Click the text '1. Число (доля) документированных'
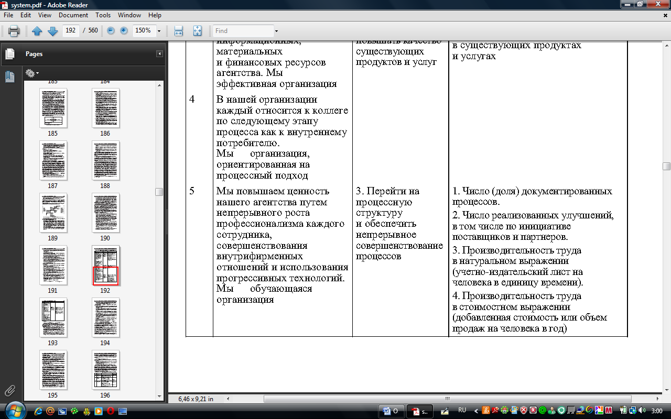The height and width of the screenshot is (419, 671). coord(532,191)
